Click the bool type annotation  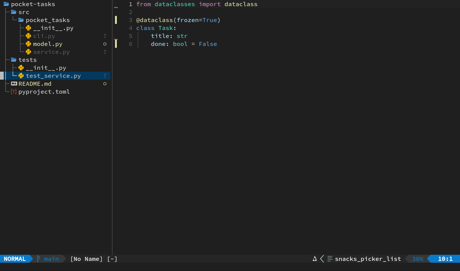[x=180, y=44]
